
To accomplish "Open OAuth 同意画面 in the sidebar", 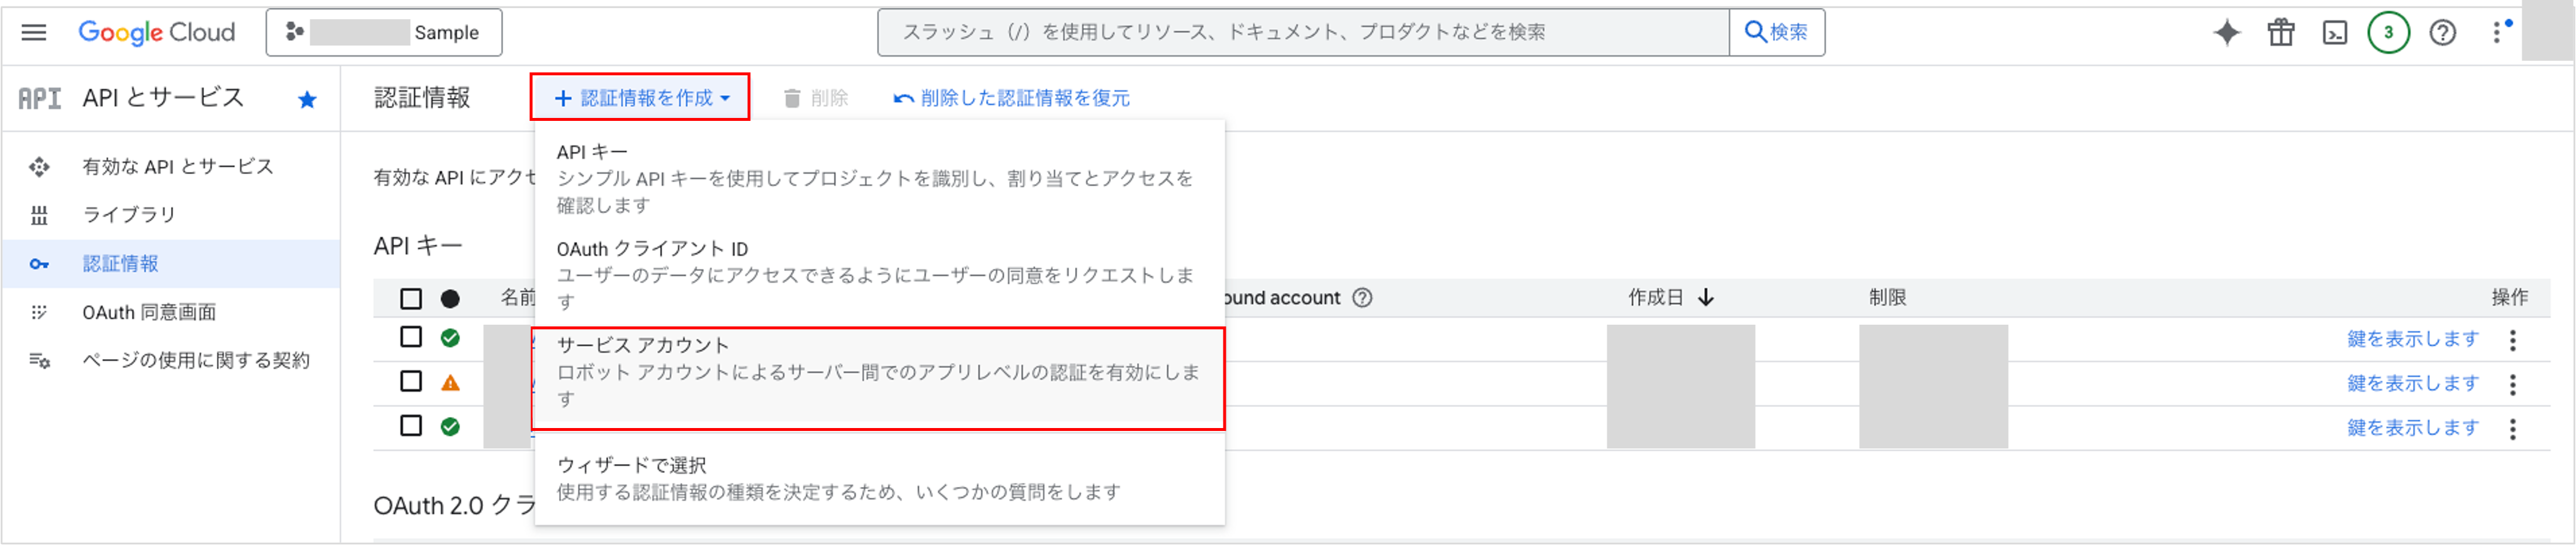I will pyautogui.click(x=149, y=312).
